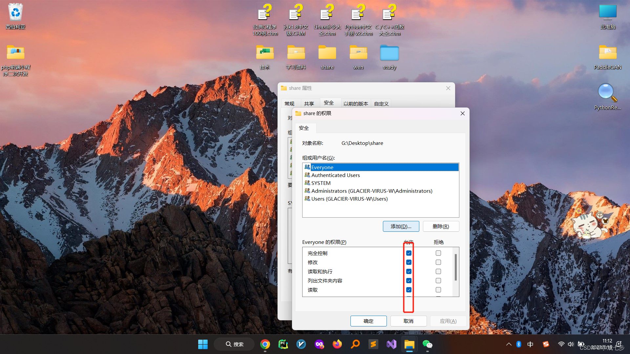The height and width of the screenshot is (354, 630).
Task: Toggle allow checkbox for 读取和执行
Action: pos(409,271)
